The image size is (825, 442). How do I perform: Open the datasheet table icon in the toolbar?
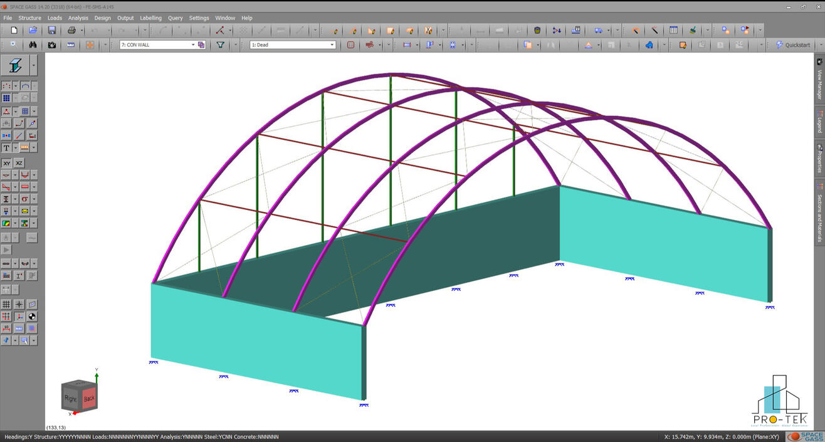[673, 30]
